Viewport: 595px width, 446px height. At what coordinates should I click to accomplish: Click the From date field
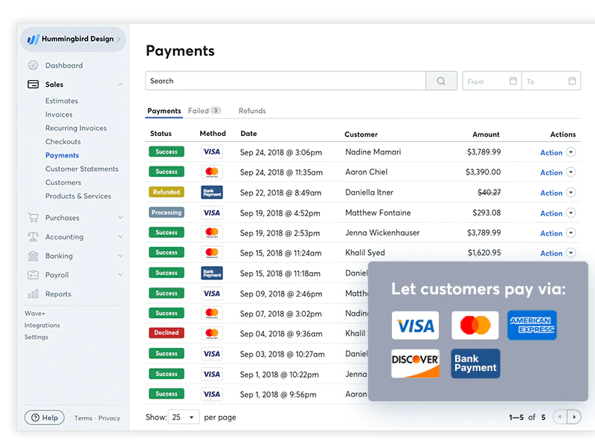[x=492, y=81]
